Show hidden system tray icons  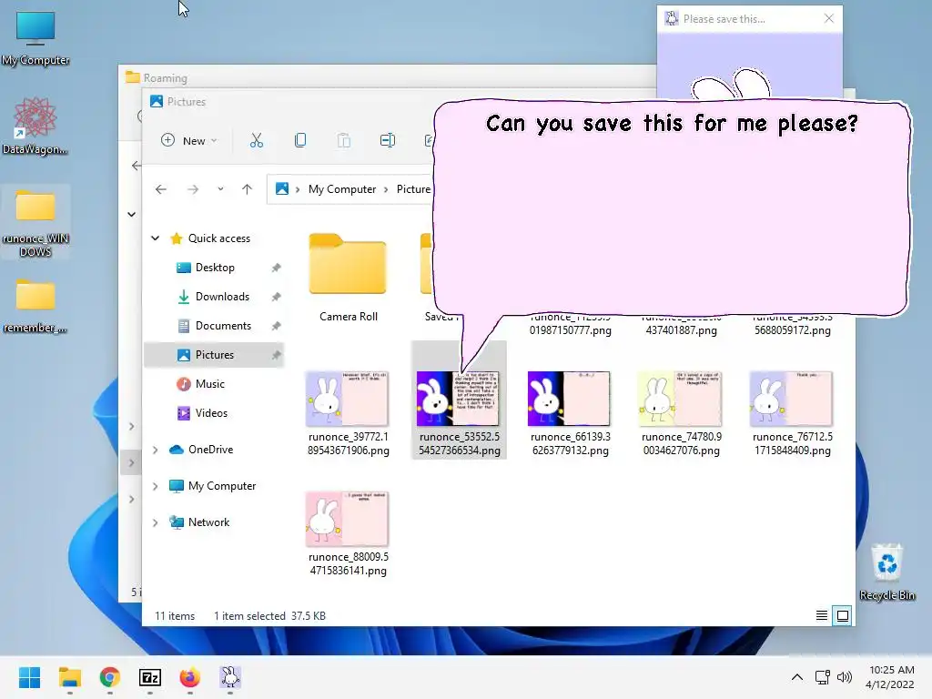coord(797,677)
